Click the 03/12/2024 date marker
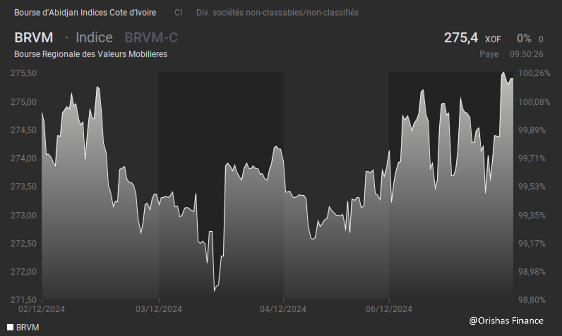 pyautogui.click(x=159, y=309)
